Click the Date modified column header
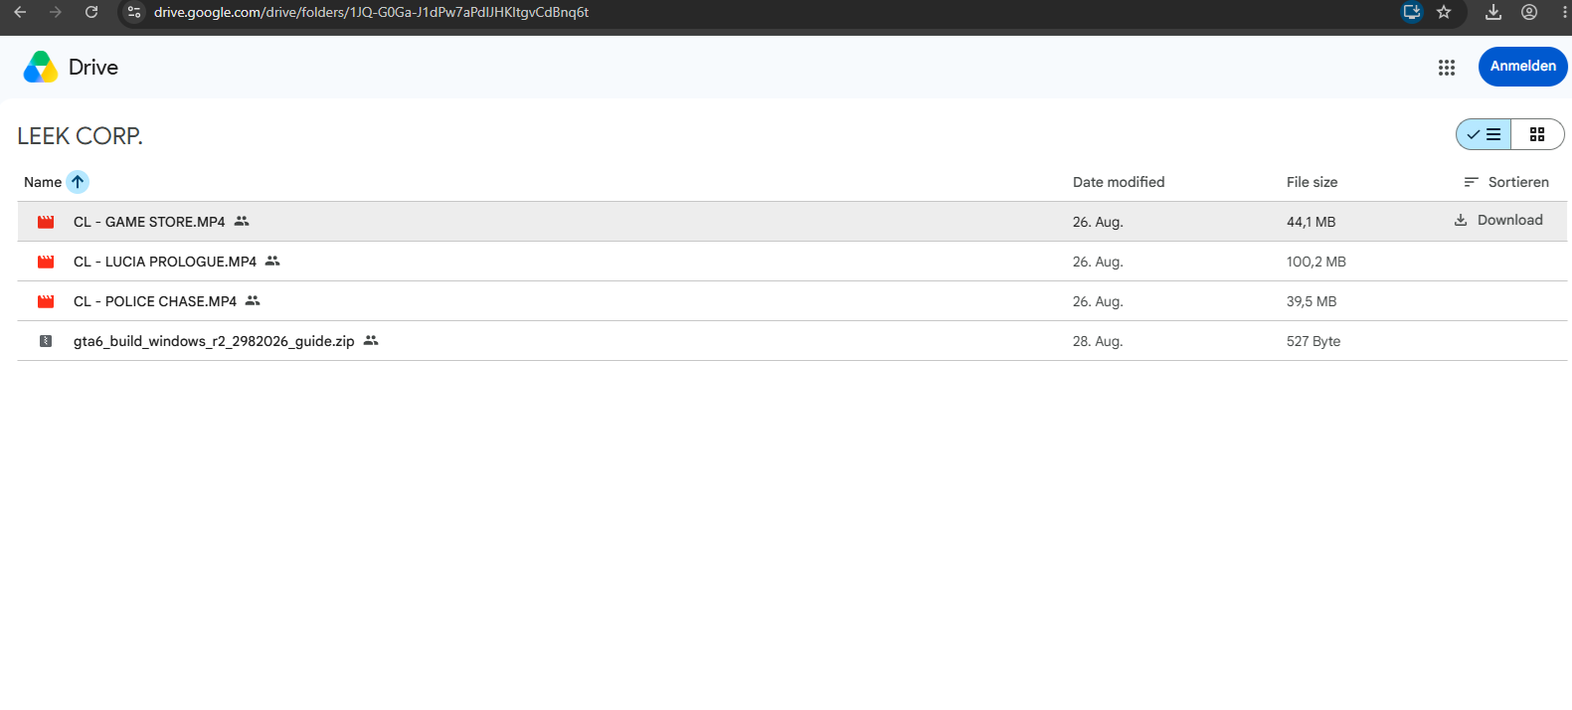The height and width of the screenshot is (710, 1572). tap(1119, 182)
